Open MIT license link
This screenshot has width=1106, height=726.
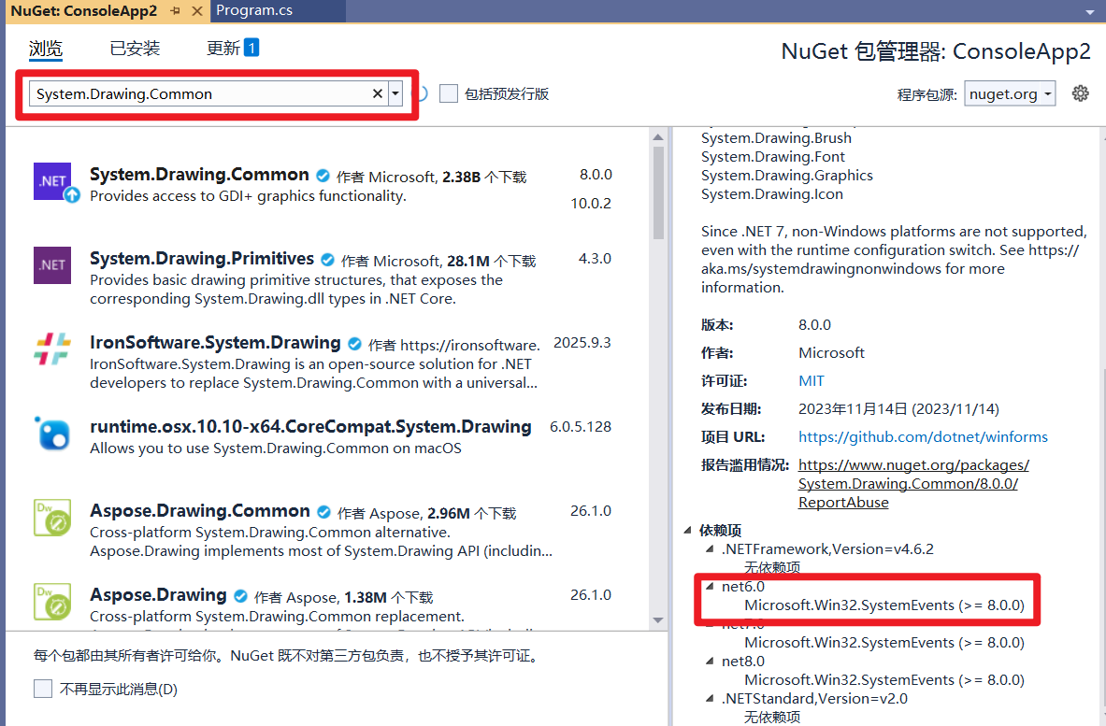pos(812,380)
